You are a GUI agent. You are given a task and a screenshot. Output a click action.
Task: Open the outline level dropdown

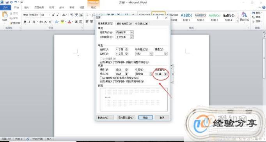(132, 37)
